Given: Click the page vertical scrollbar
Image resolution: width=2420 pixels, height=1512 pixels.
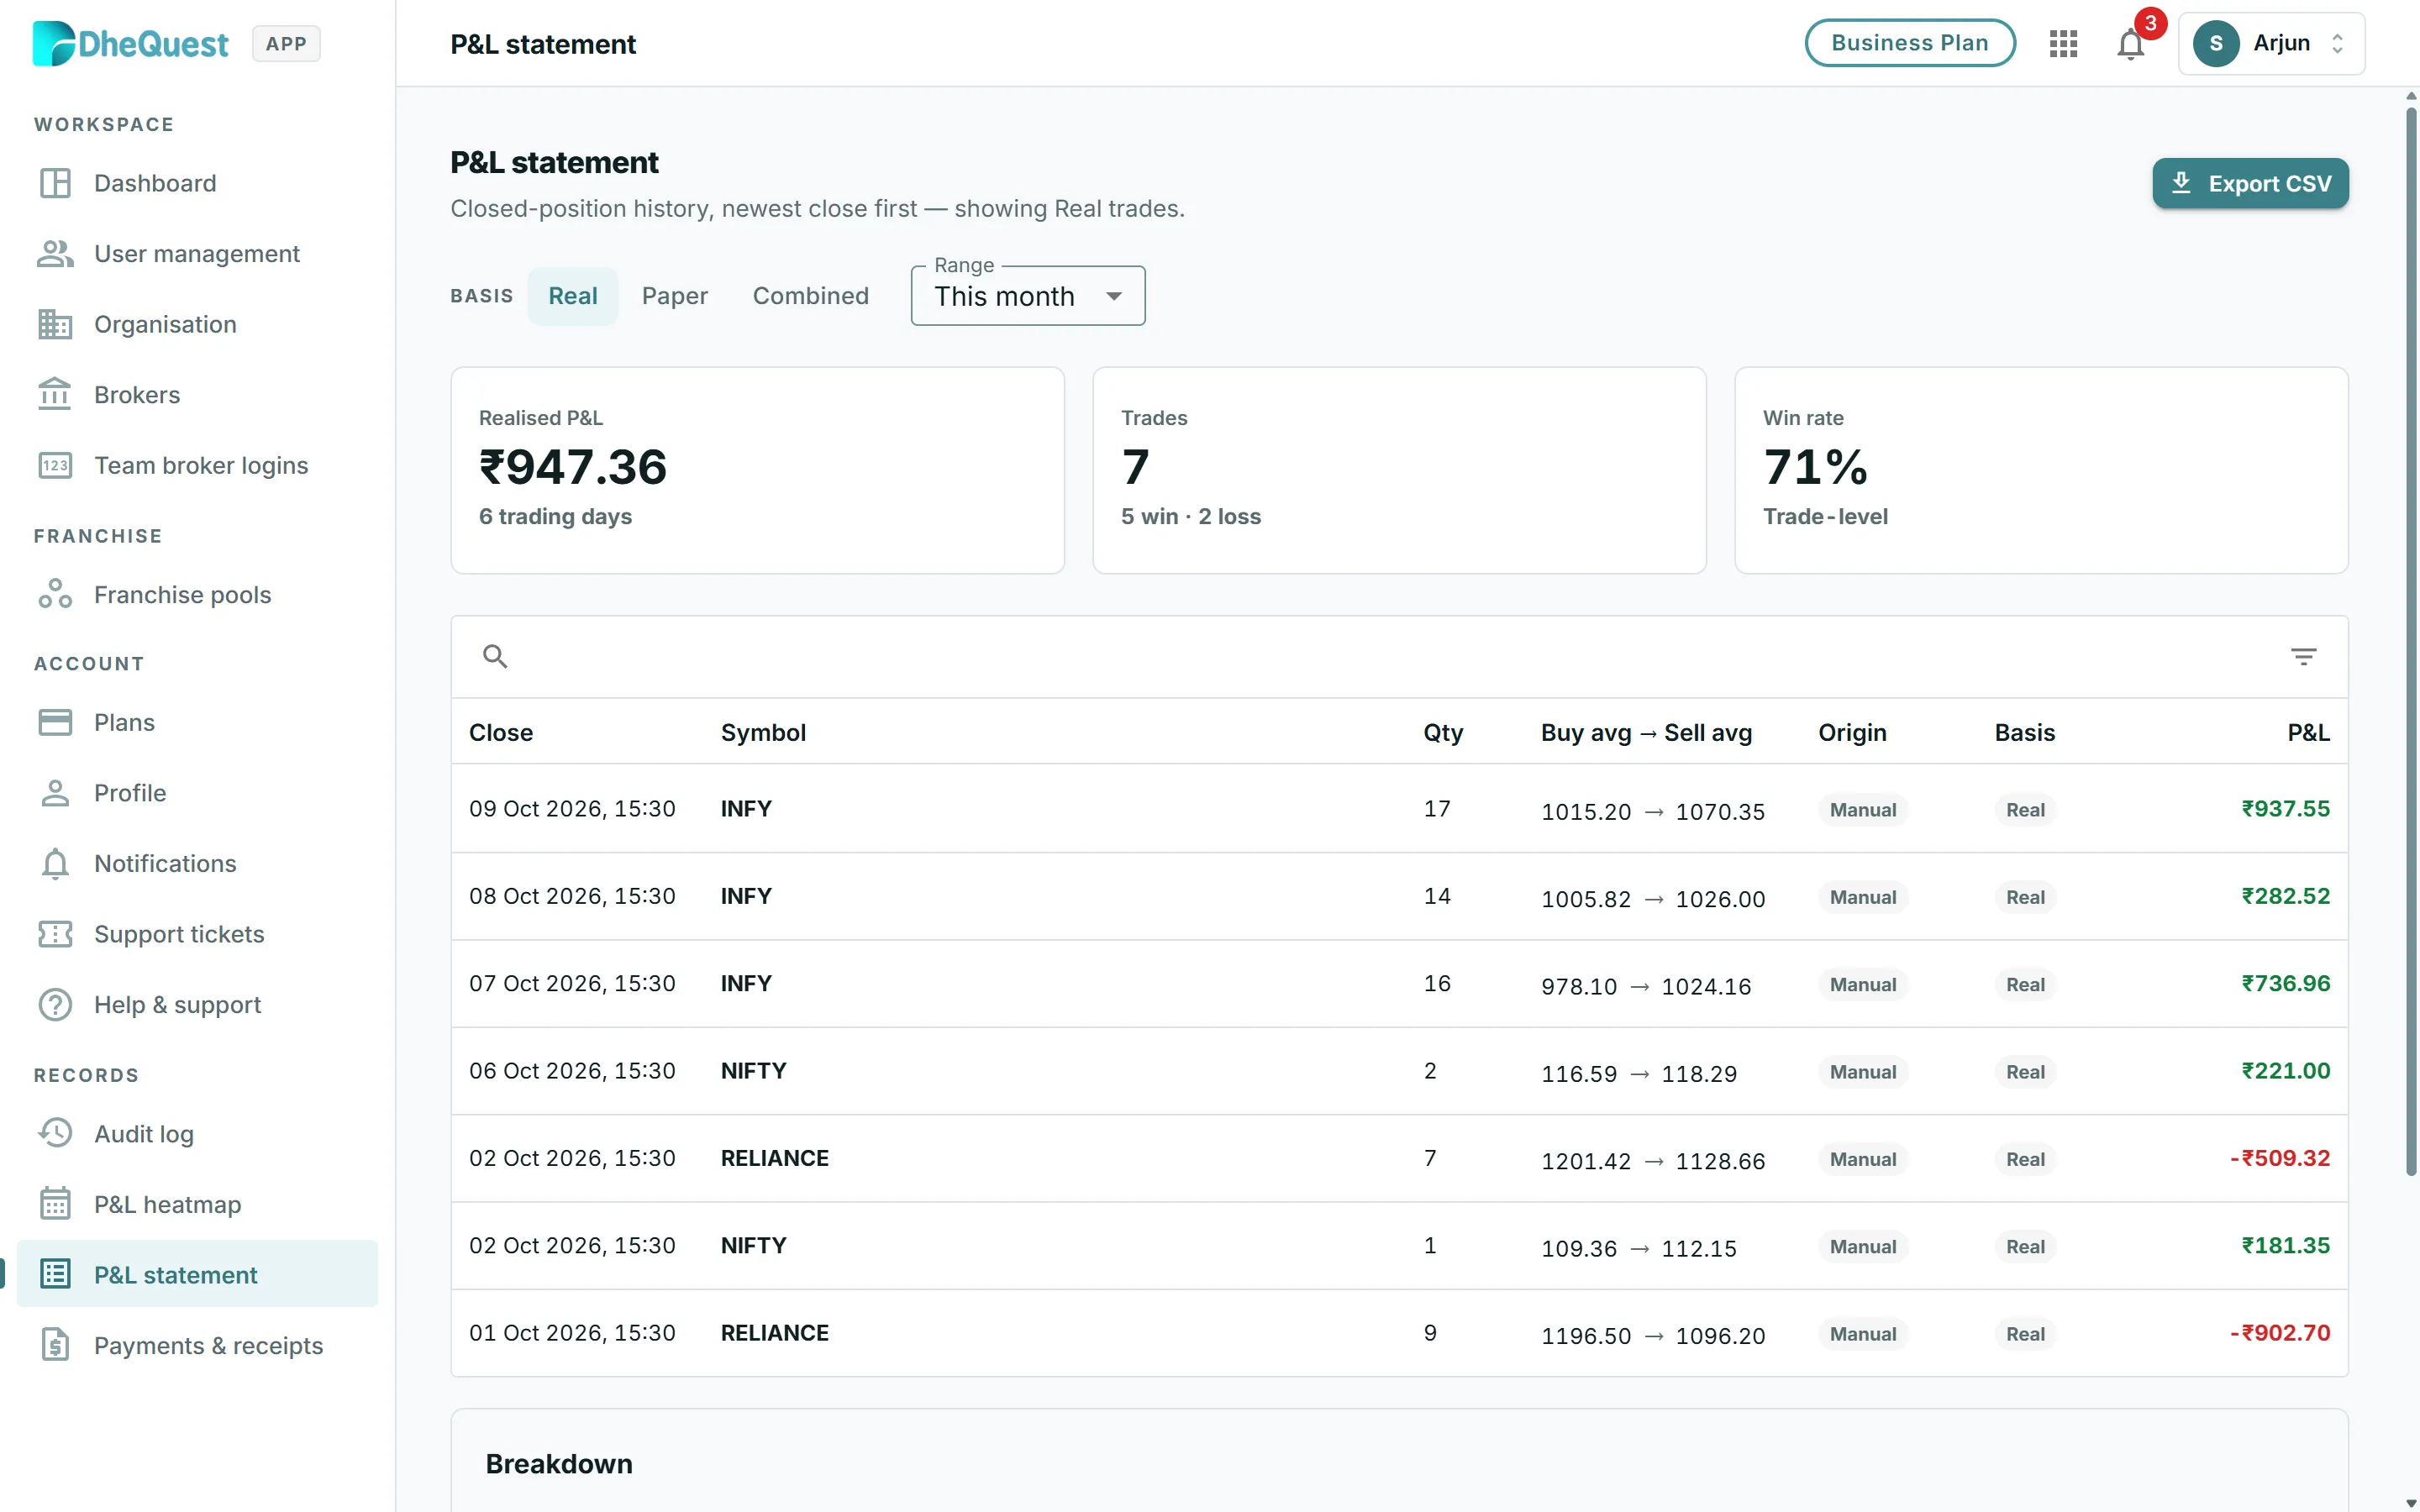Looking at the screenshot, I should coord(2411,640).
